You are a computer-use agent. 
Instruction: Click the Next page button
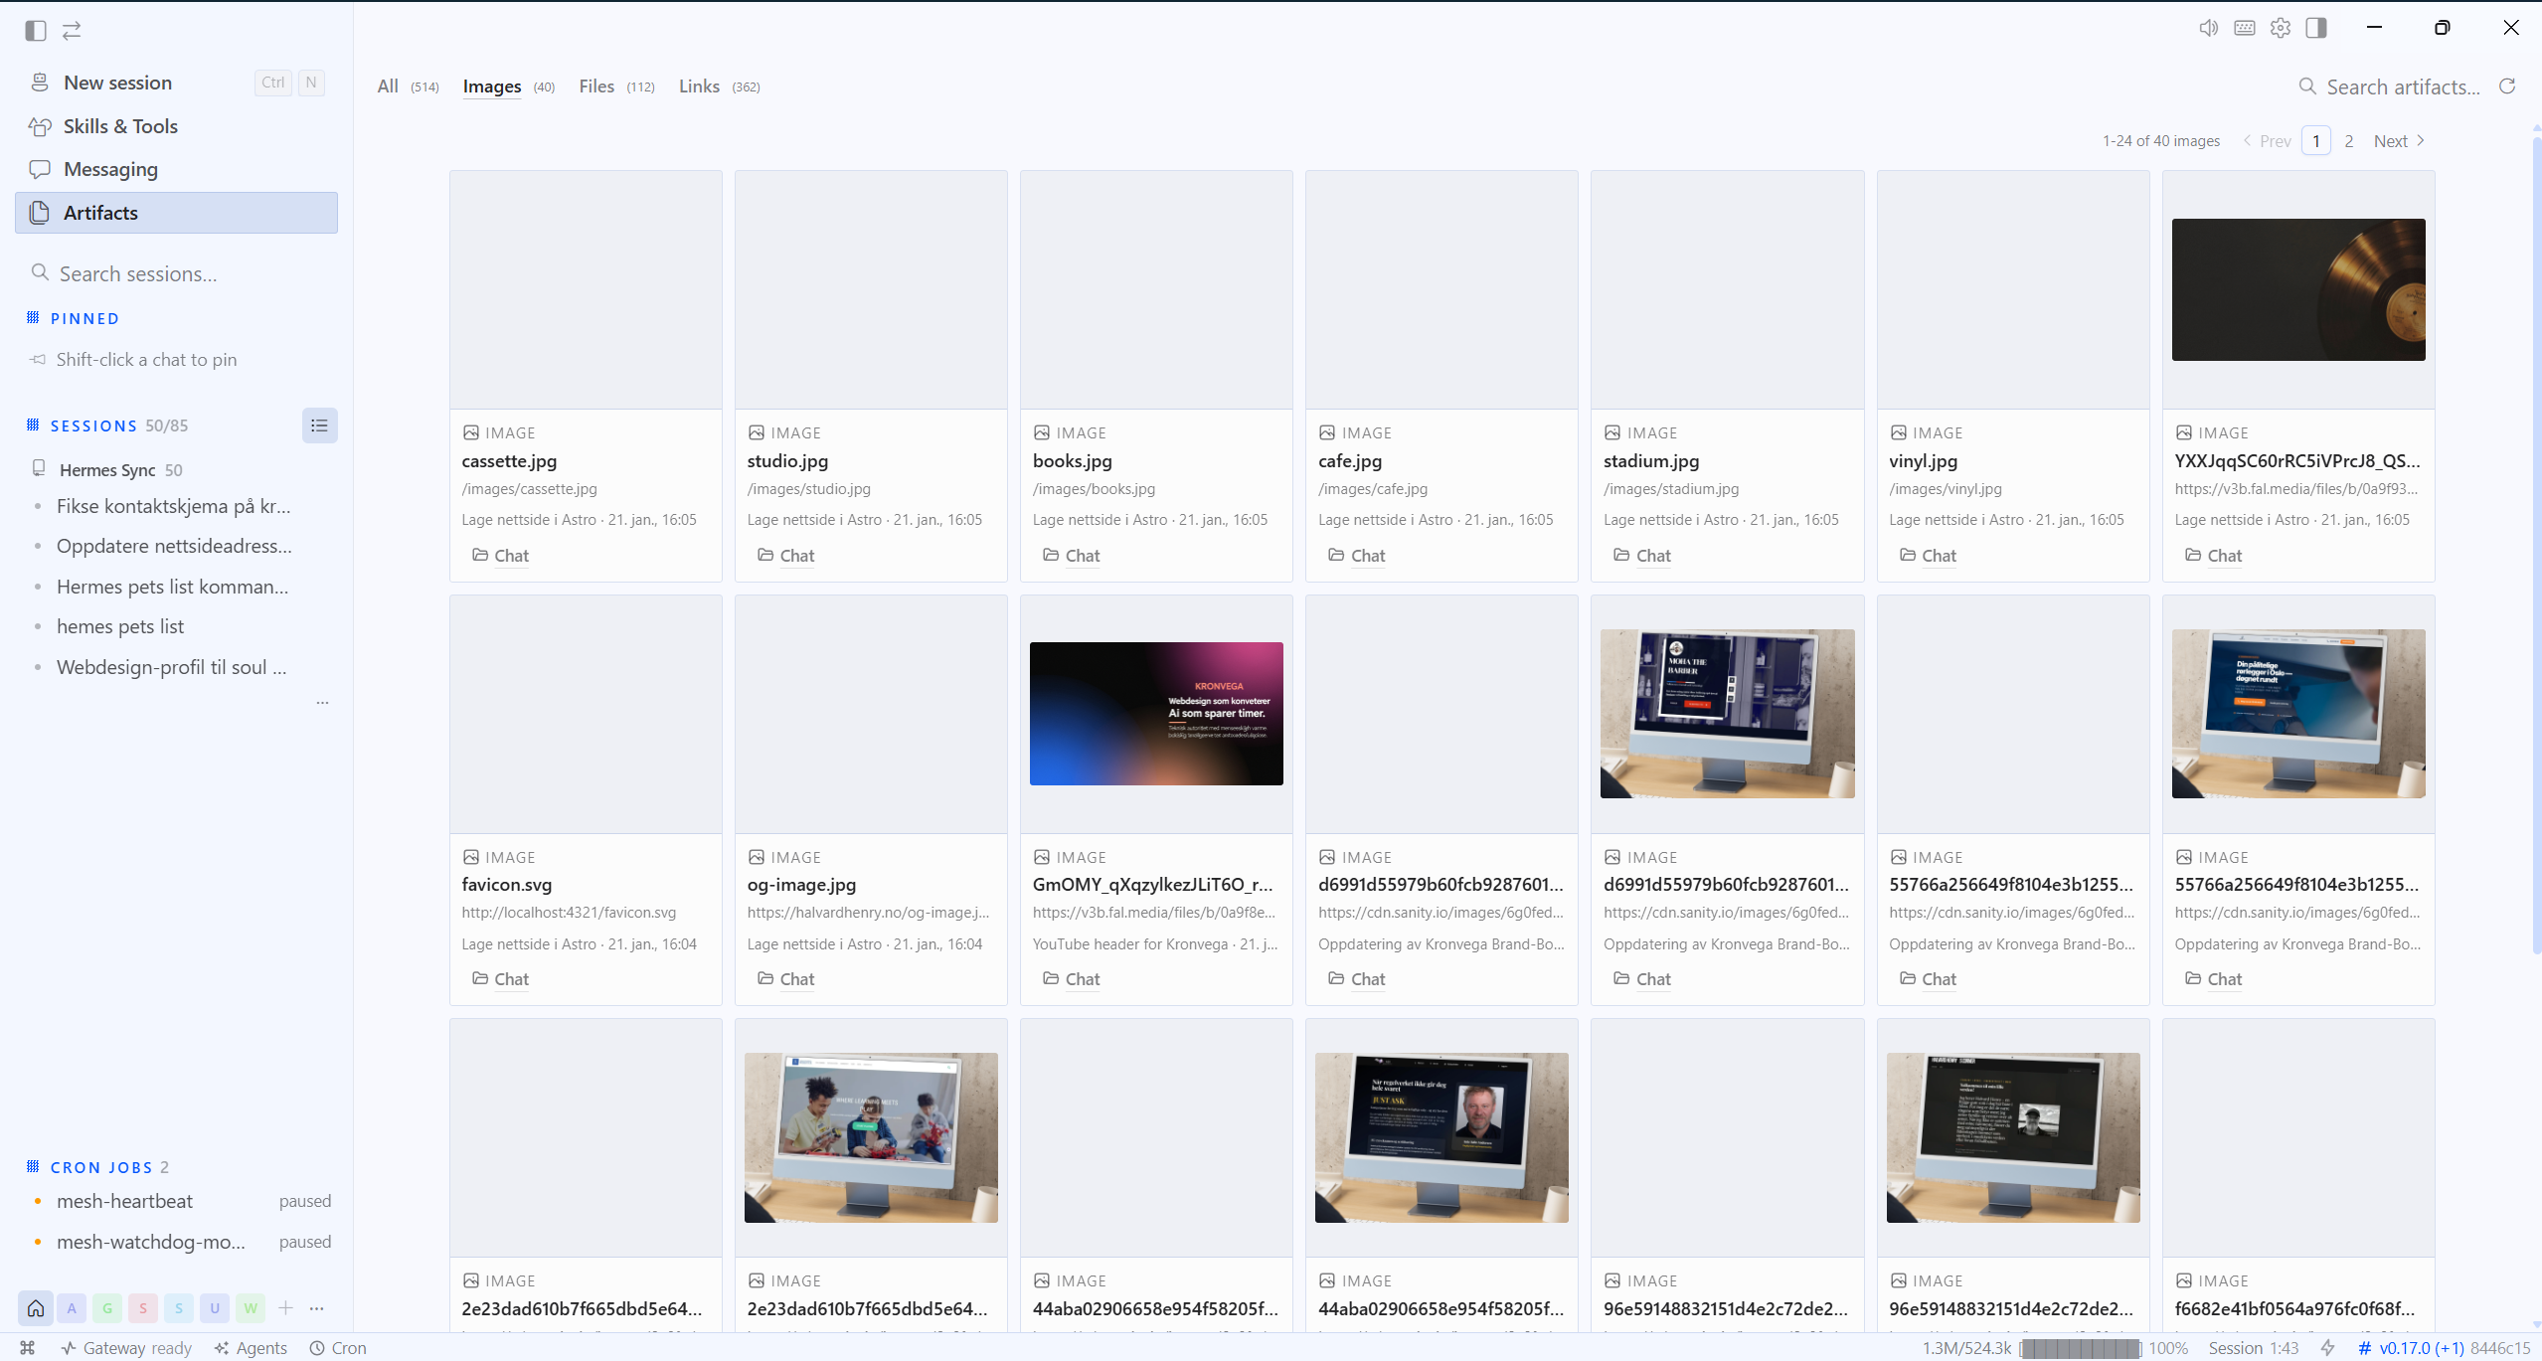pos(2400,141)
